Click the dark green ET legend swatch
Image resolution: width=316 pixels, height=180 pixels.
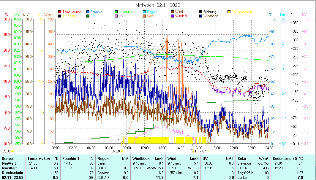[x=88, y=16]
